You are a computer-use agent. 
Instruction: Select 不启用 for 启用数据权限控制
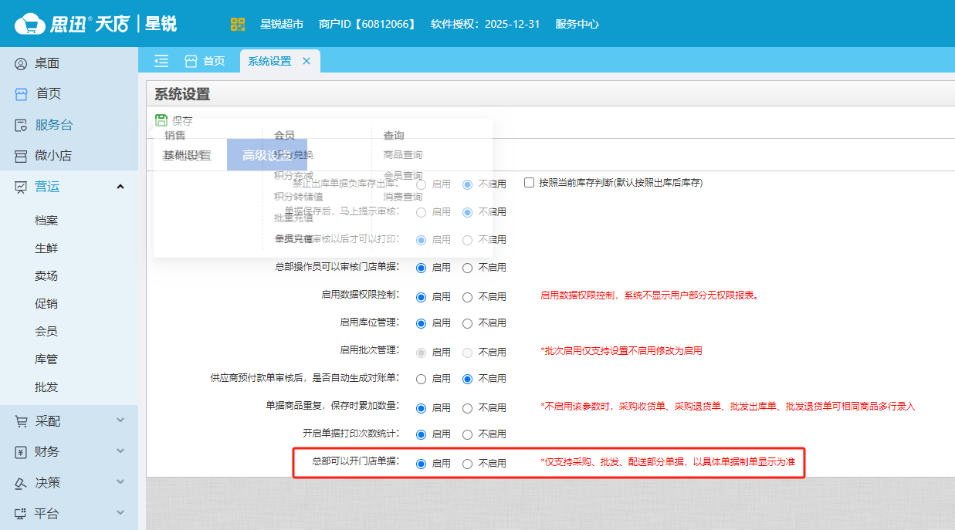[x=467, y=296]
